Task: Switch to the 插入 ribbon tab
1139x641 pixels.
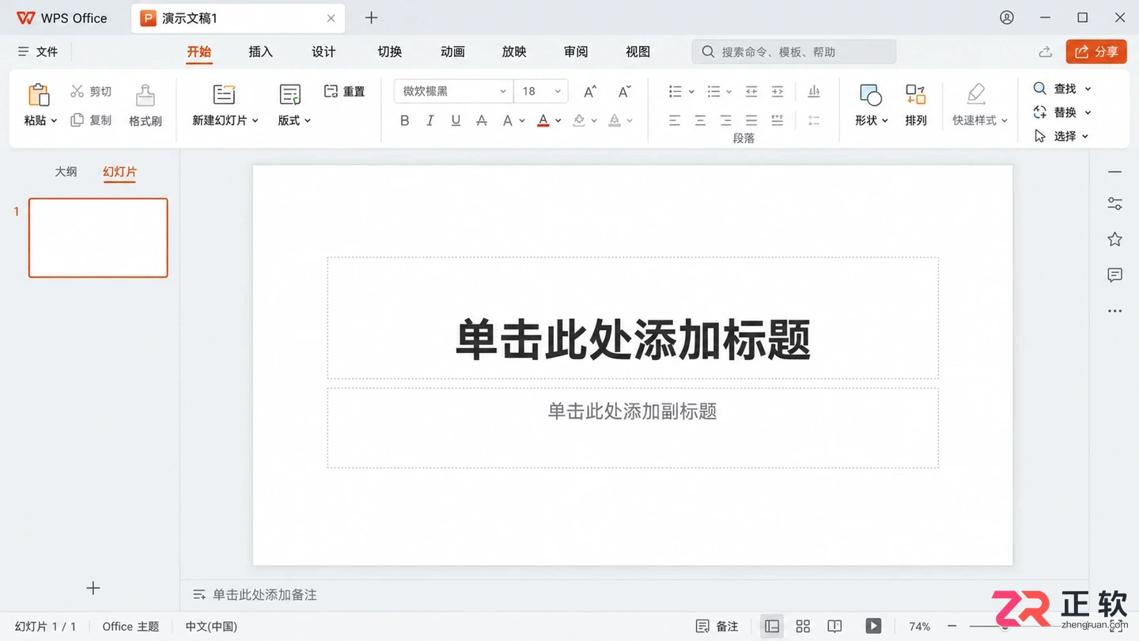Action: (260, 51)
